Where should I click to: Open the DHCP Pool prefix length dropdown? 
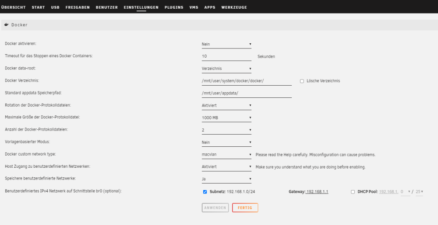click(419, 192)
